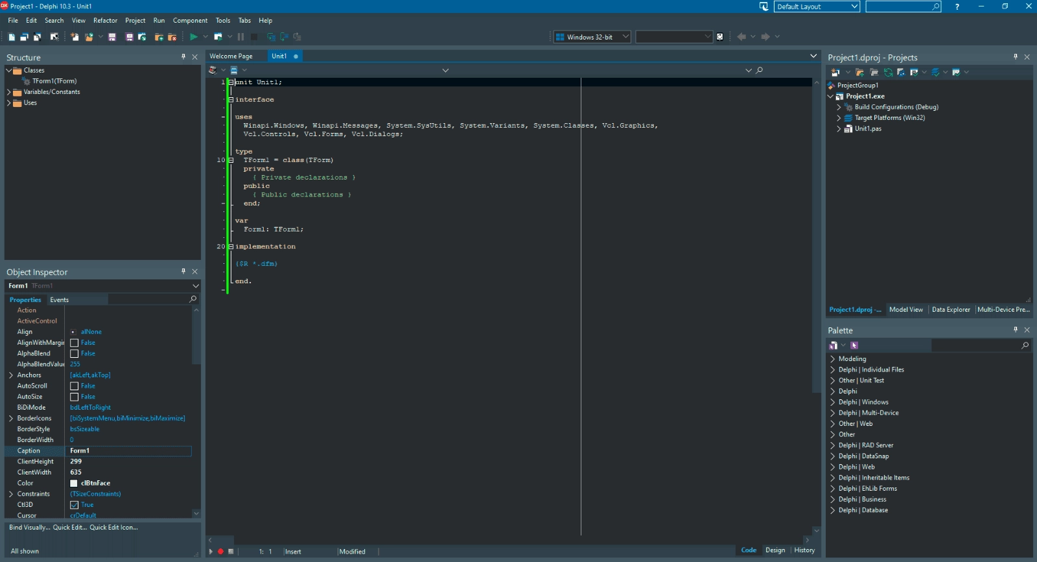Click the New toolbar icon with sparkle

pos(75,37)
